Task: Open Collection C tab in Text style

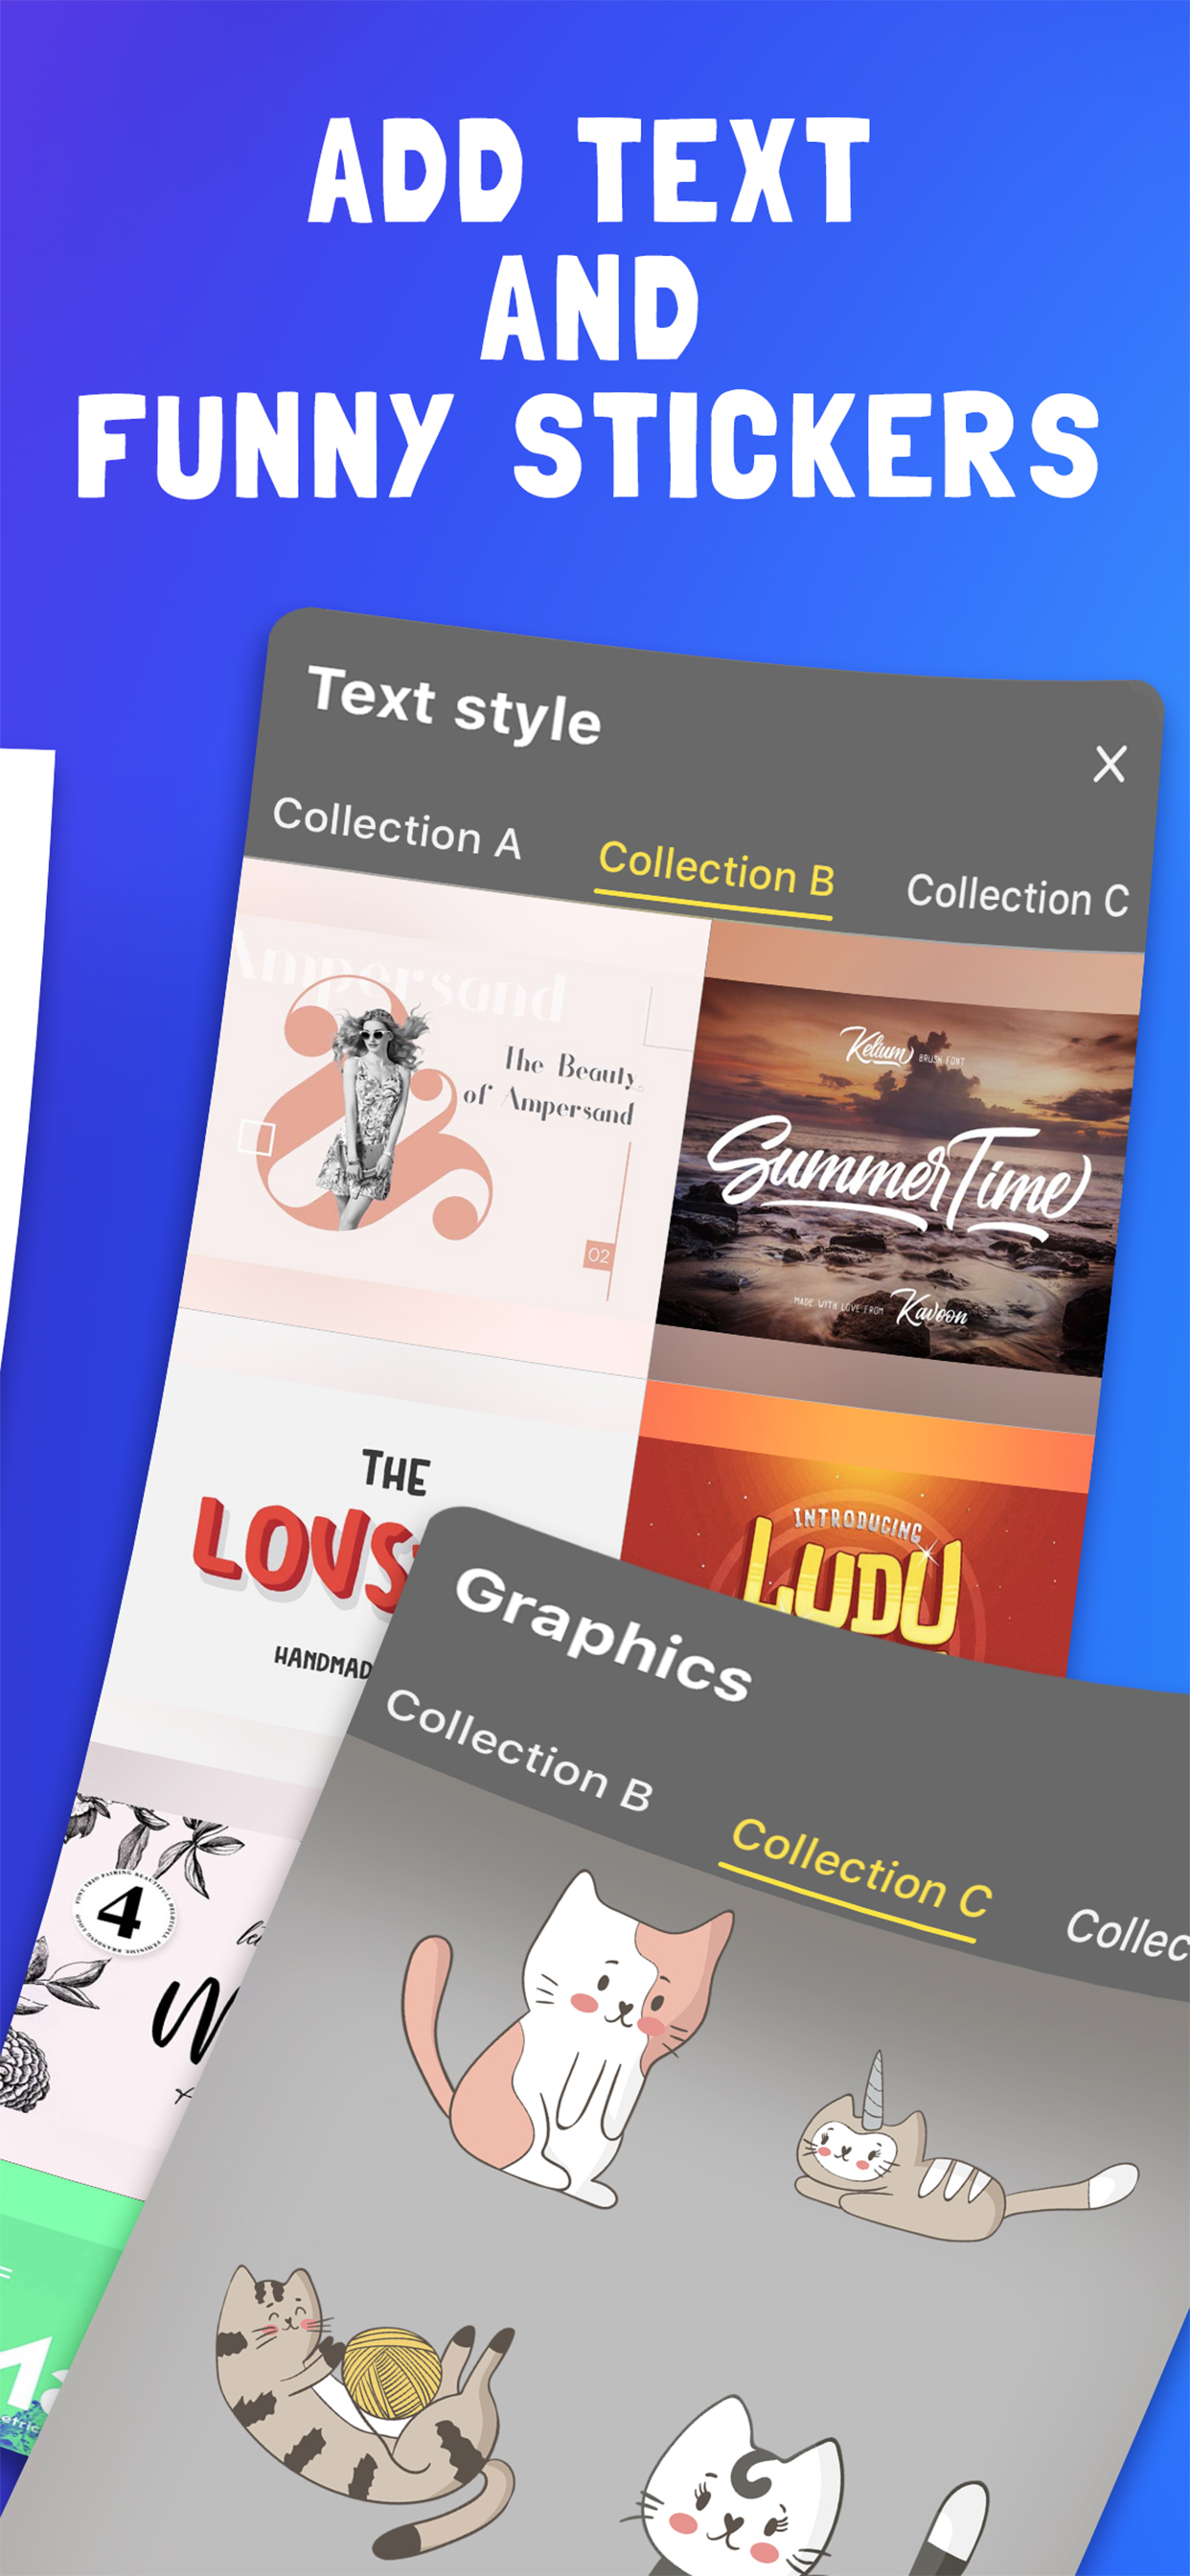Action: click(1017, 895)
